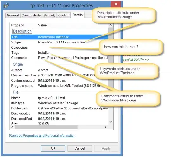Select the Name property label
Screen dimensions: 171x157
point(16,98)
